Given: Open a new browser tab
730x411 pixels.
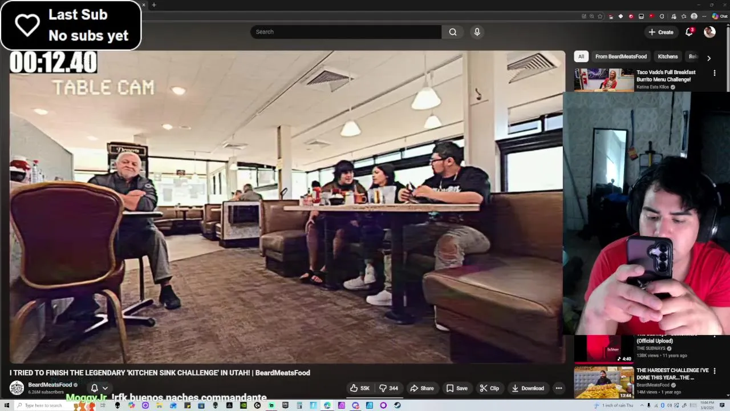Looking at the screenshot, I should click(153, 5).
